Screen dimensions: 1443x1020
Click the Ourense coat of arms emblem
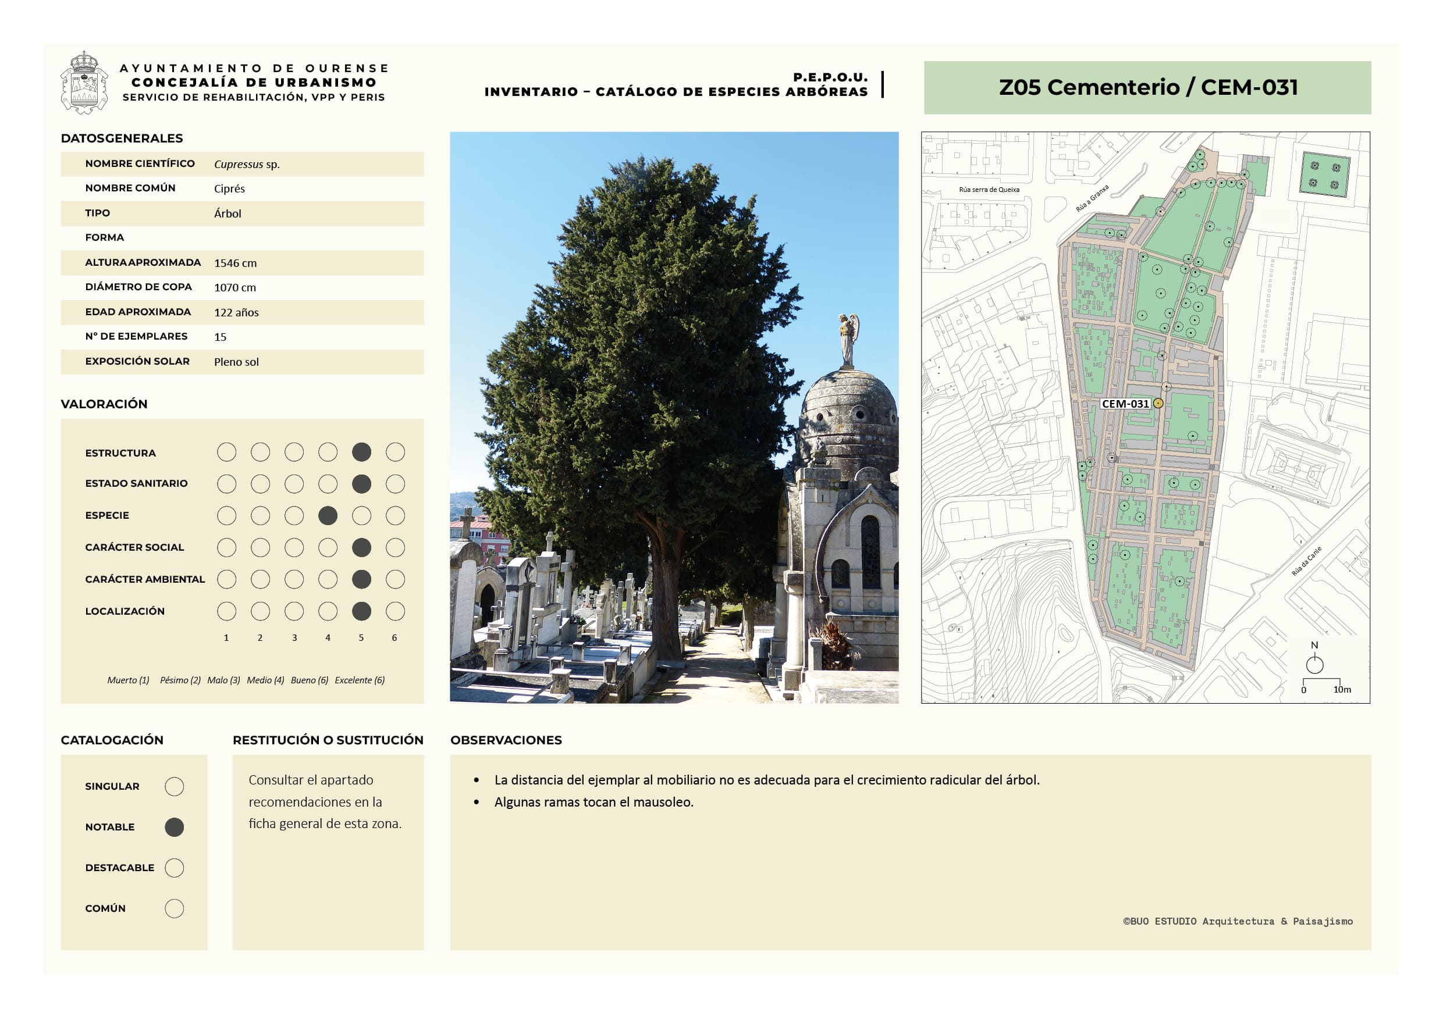point(84,83)
